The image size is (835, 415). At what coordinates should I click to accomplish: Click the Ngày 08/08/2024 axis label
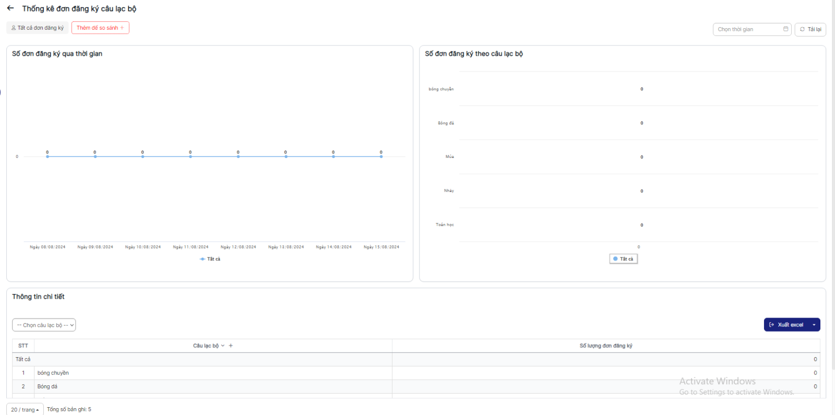pos(47,247)
